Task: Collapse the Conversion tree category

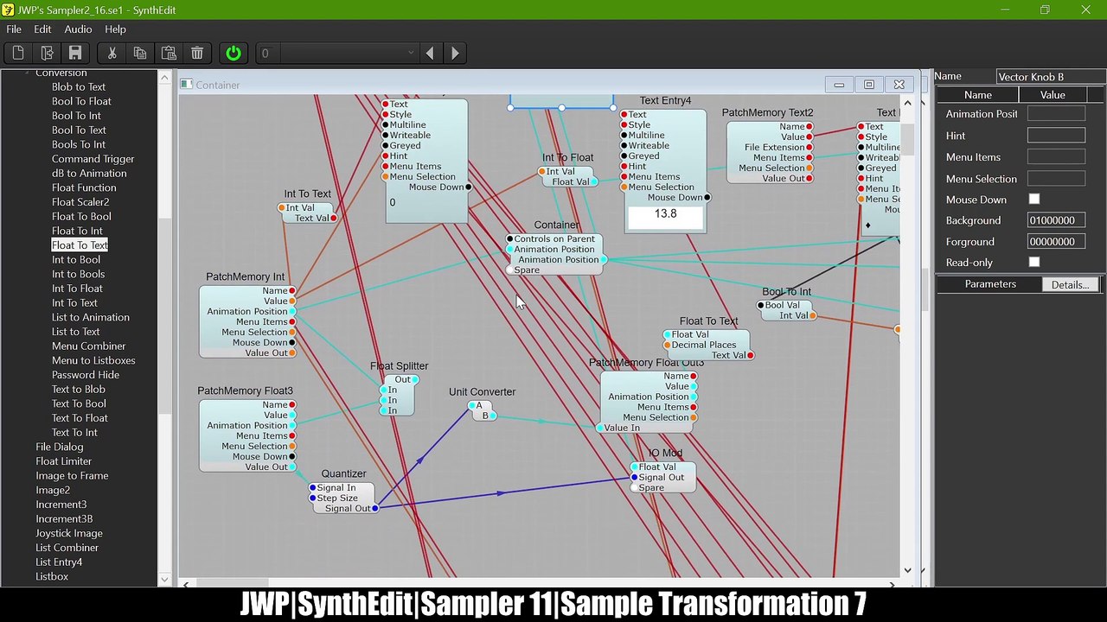Action: click(x=27, y=73)
